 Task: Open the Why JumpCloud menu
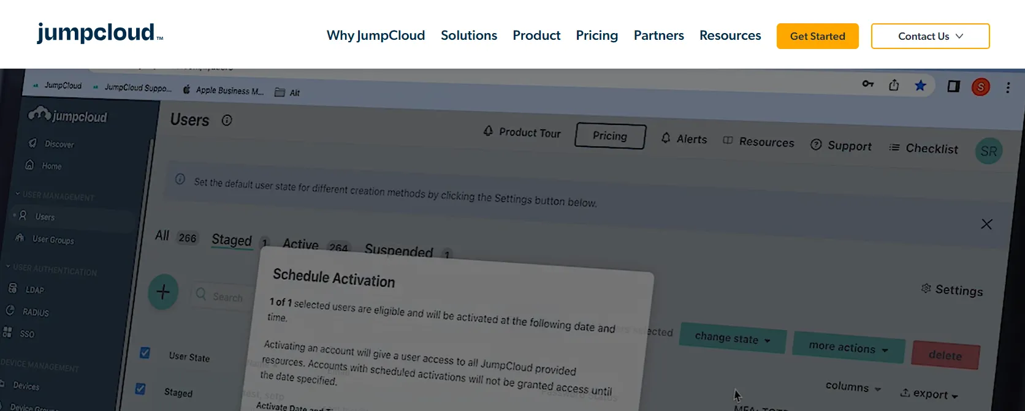[x=376, y=36]
